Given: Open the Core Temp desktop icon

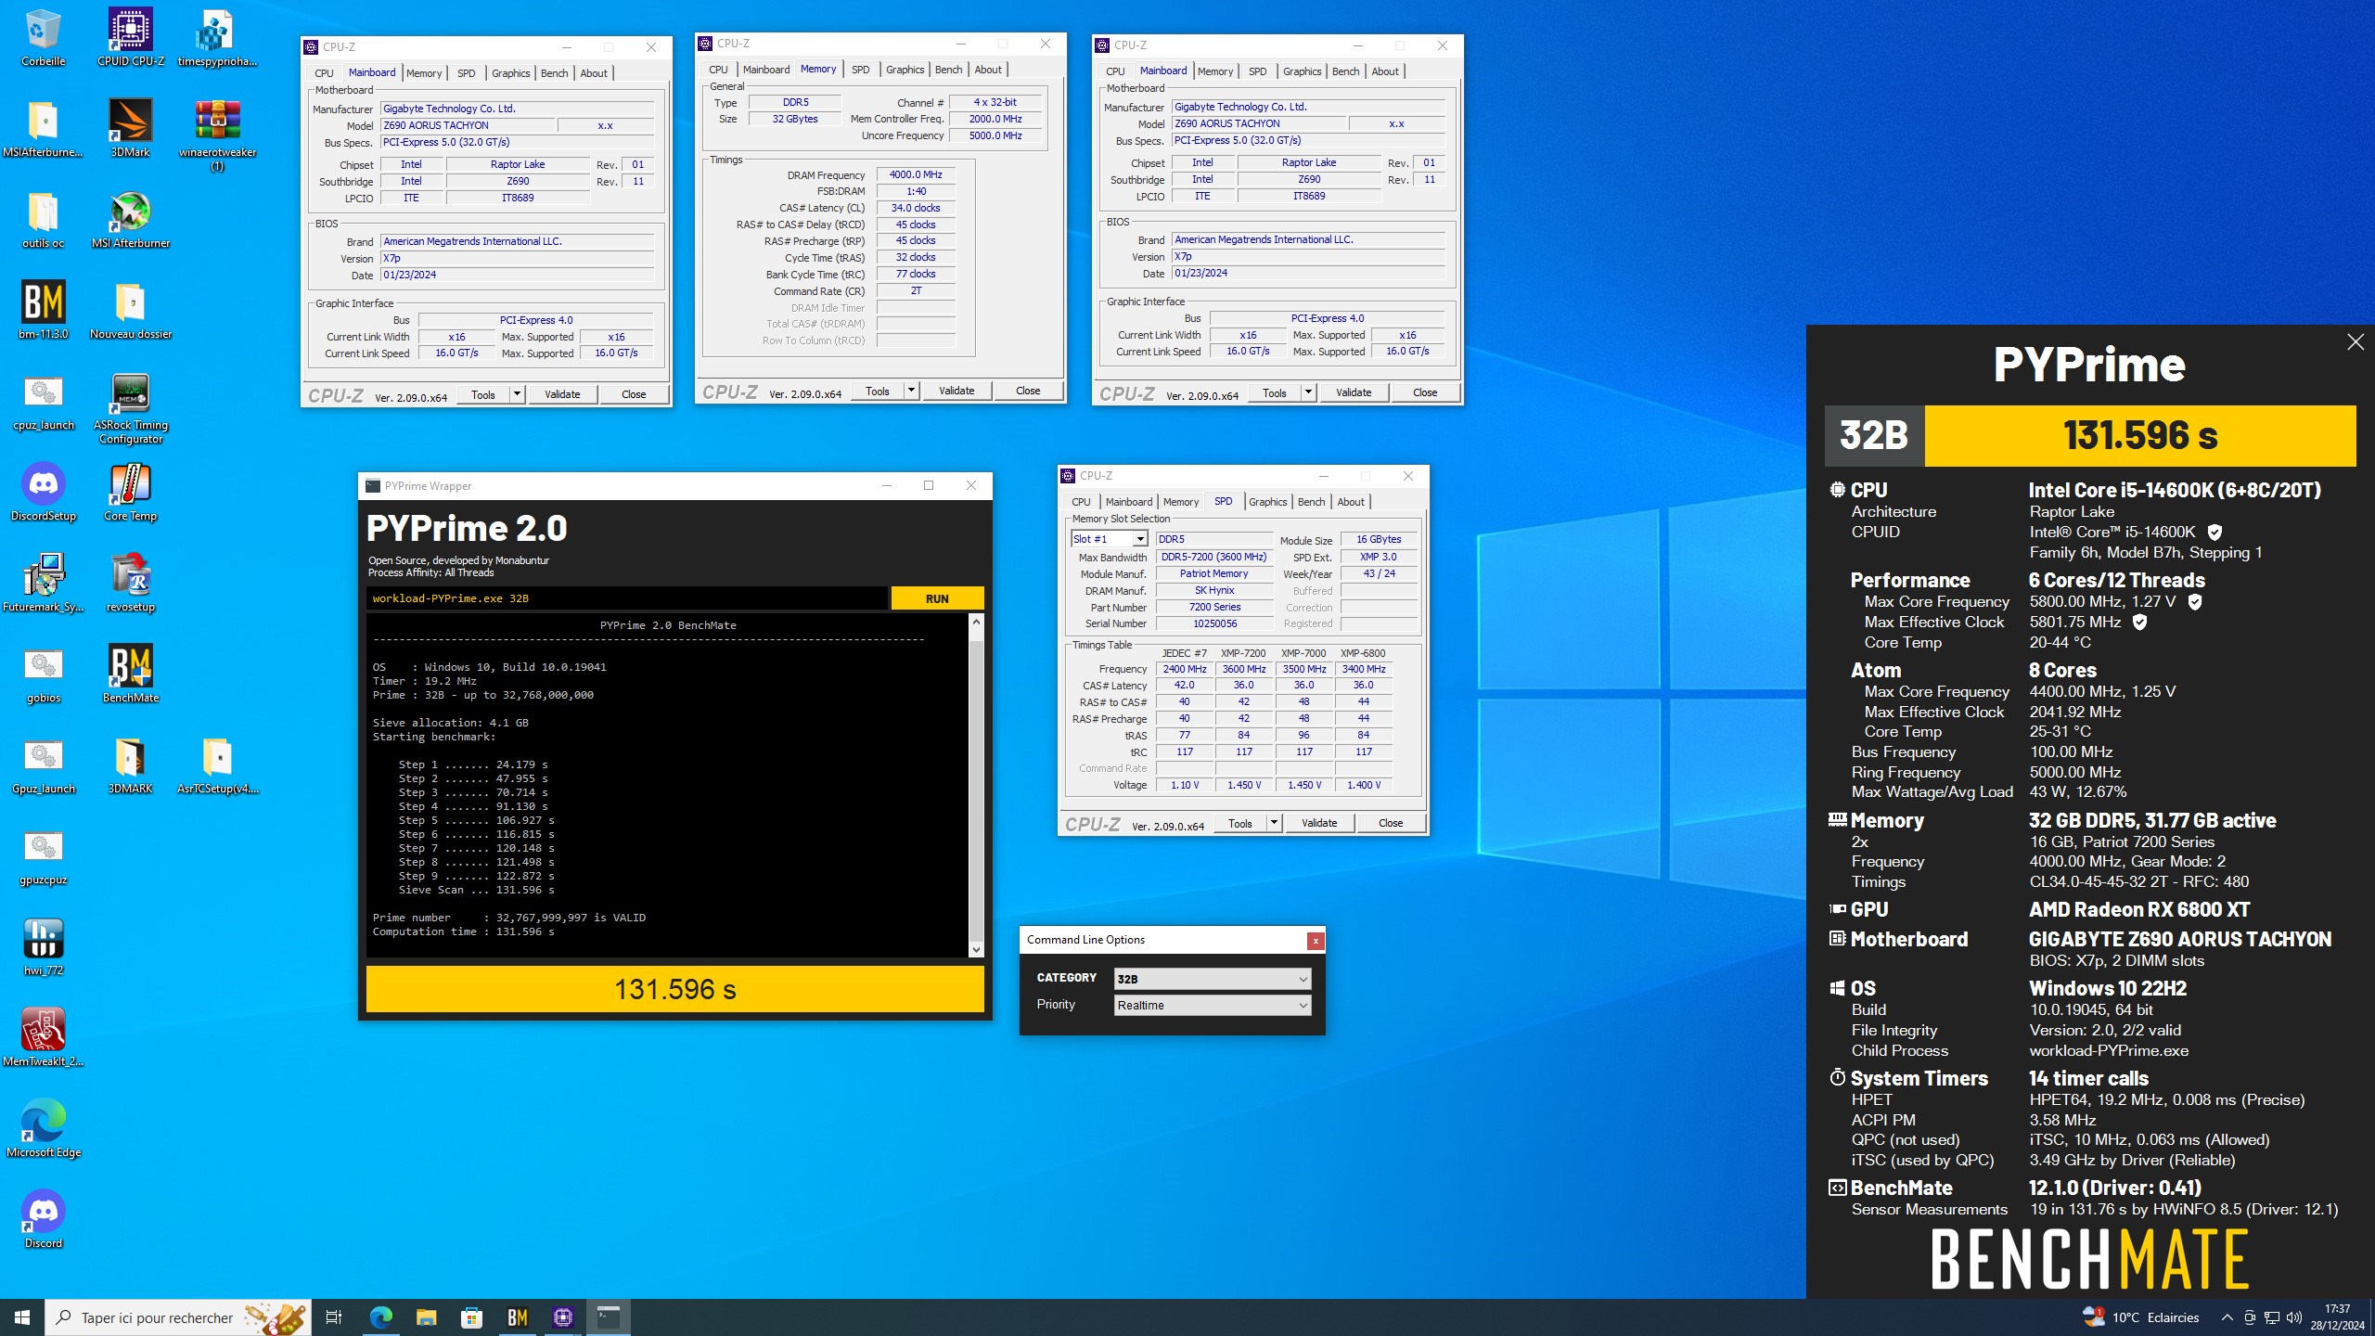Looking at the screenshot, I should (130, 492).
